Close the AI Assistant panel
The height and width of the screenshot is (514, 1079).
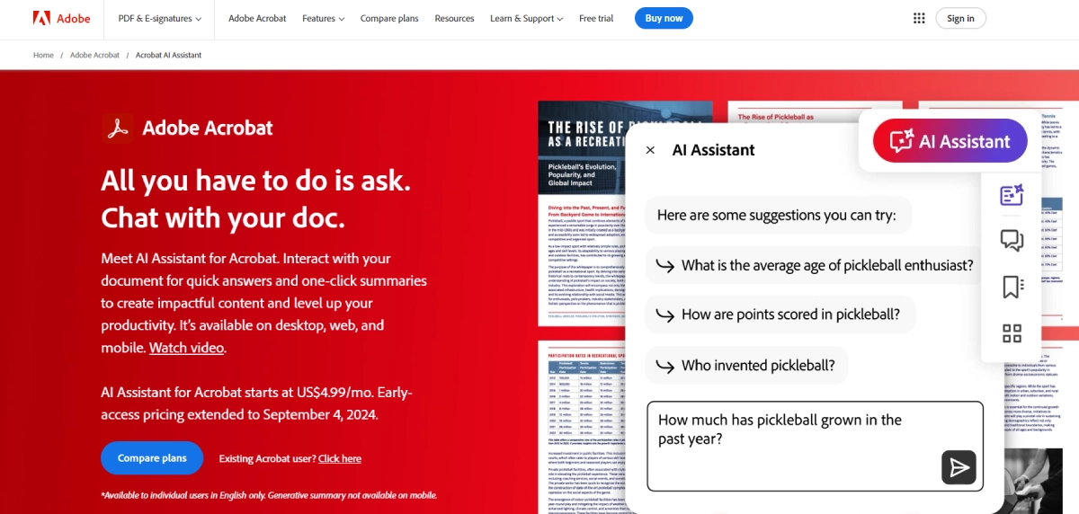pyautogui.click(x=651, y=150)
